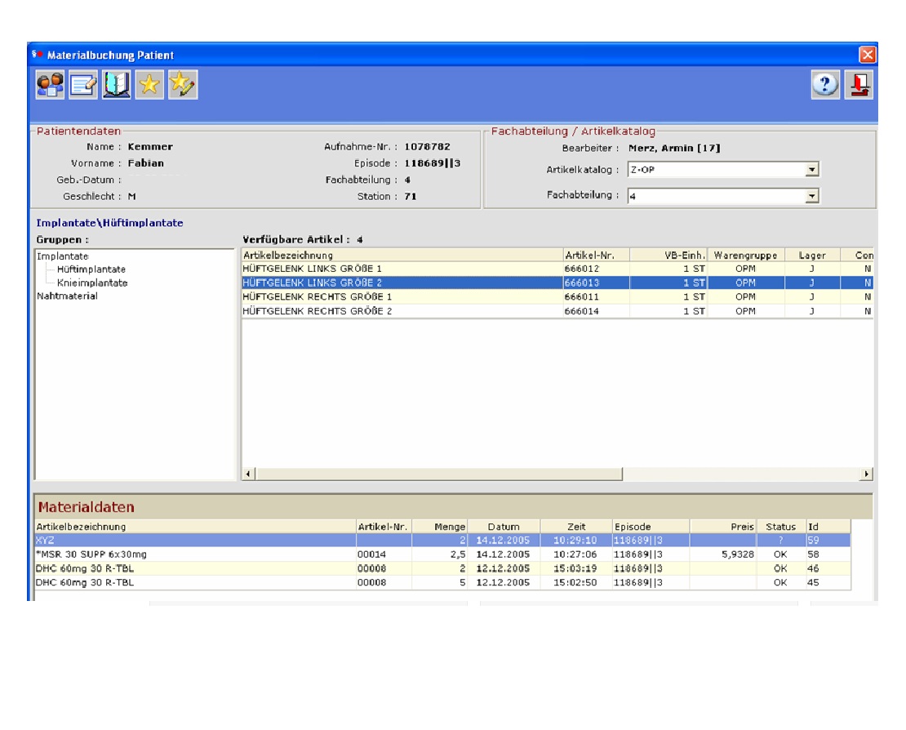906x730 pixels.
Task: Click the price 5,9328 cell
Action: 738,554
